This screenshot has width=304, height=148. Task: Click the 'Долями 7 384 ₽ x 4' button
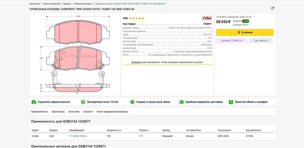point(232,40)
